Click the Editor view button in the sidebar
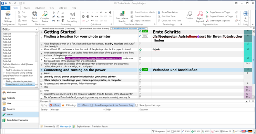This screenshot has width=256, height=134. 20,115
